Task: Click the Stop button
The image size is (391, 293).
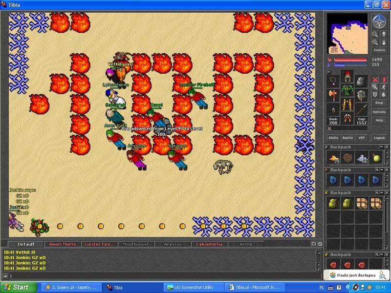Action: pyautogui.click(x=379, y=103)
